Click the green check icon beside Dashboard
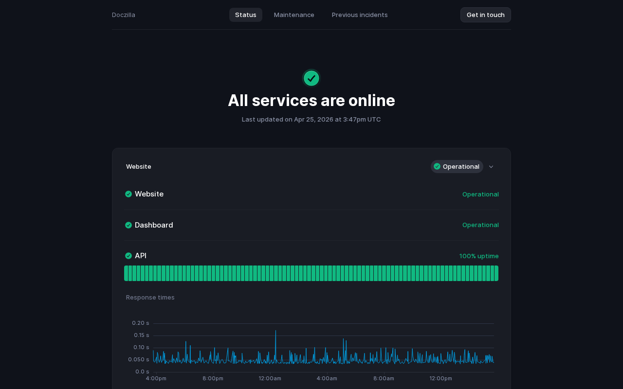623x389 pixels. [x=128, y=225]
